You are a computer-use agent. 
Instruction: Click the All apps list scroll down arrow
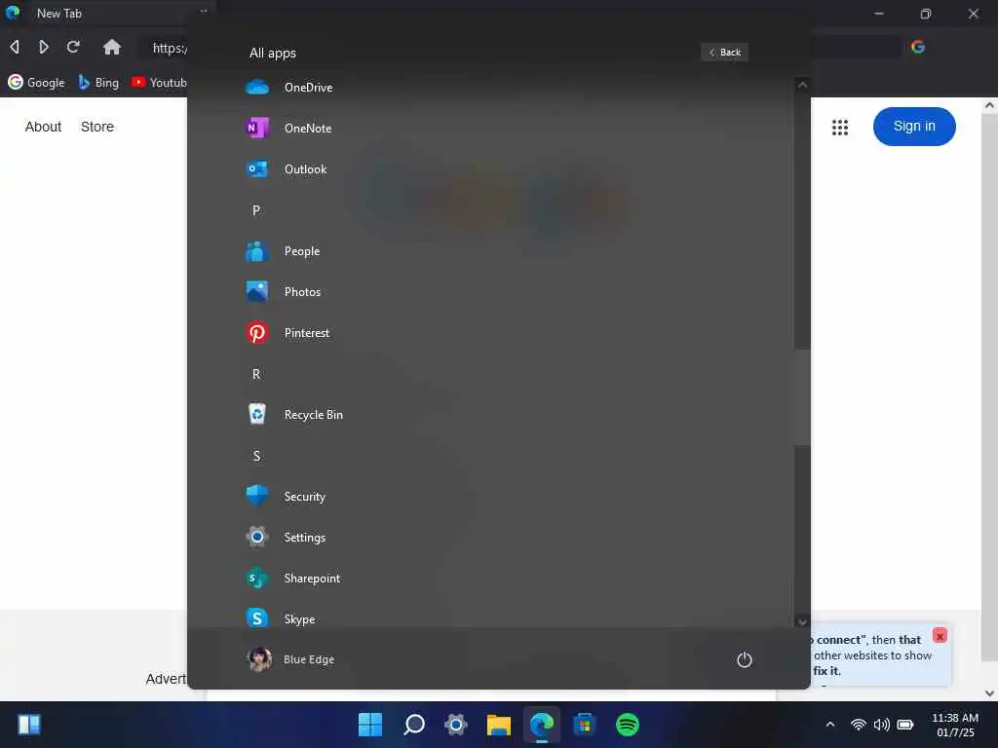pos(803,620)
